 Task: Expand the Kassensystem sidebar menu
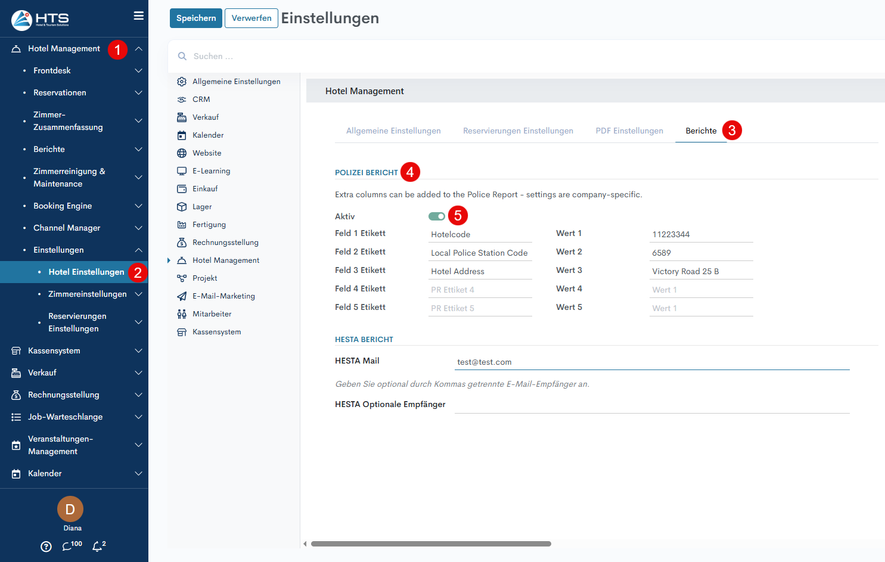(x=138, y=351)
